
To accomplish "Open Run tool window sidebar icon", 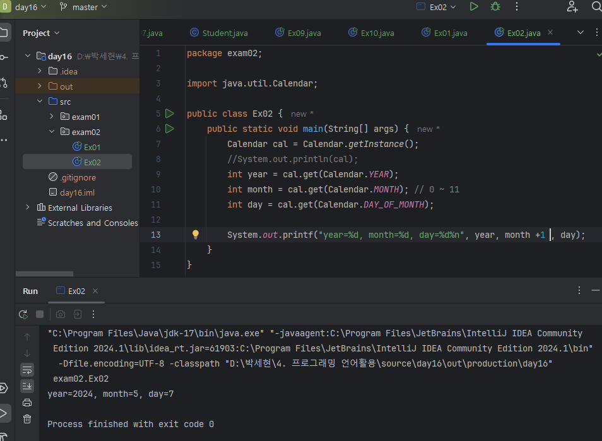I will coord(4,413).
